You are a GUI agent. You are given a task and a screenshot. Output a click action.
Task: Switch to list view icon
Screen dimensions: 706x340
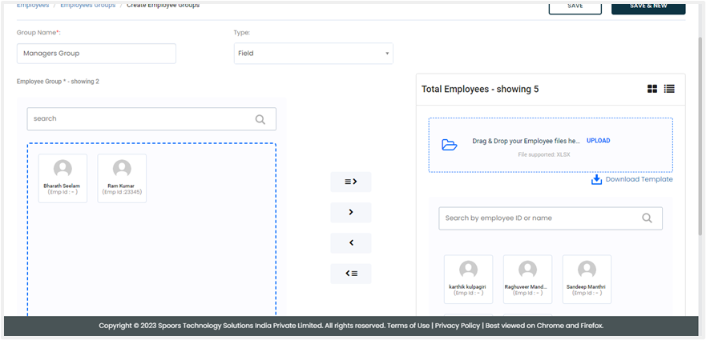[x=669, y=89]
